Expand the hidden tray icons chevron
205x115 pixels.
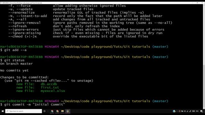click(x=177, y=111)
